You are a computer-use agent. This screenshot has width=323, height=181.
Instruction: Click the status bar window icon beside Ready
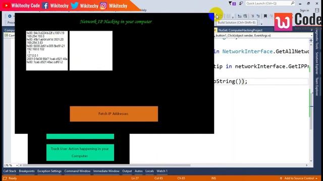pyautogui.click(x=5, y=178)
